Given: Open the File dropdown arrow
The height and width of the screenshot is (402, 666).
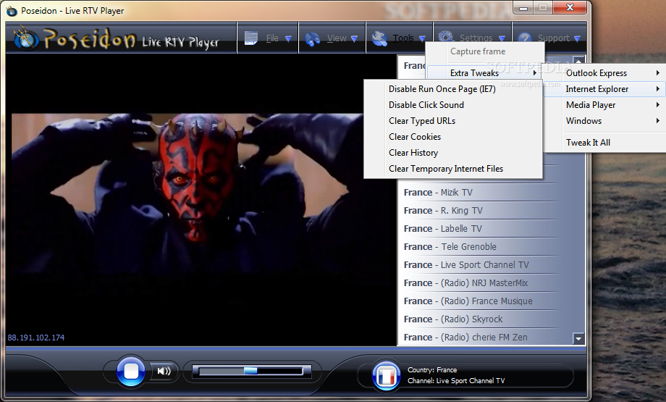Looking at the screenshot, I should coord(288,38).
